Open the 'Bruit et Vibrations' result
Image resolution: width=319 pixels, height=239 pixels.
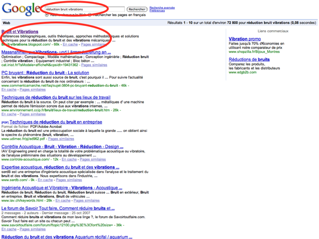[20, 32]
